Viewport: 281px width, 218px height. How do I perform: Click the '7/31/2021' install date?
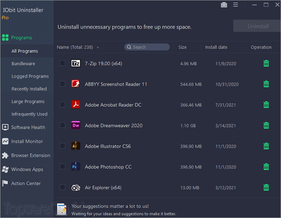225,105
